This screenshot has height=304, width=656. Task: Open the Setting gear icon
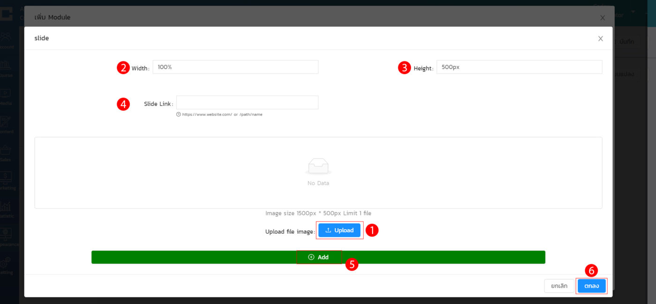[x=7, y=263]
